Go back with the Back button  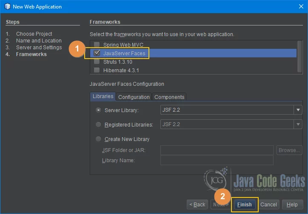(197, 204)
